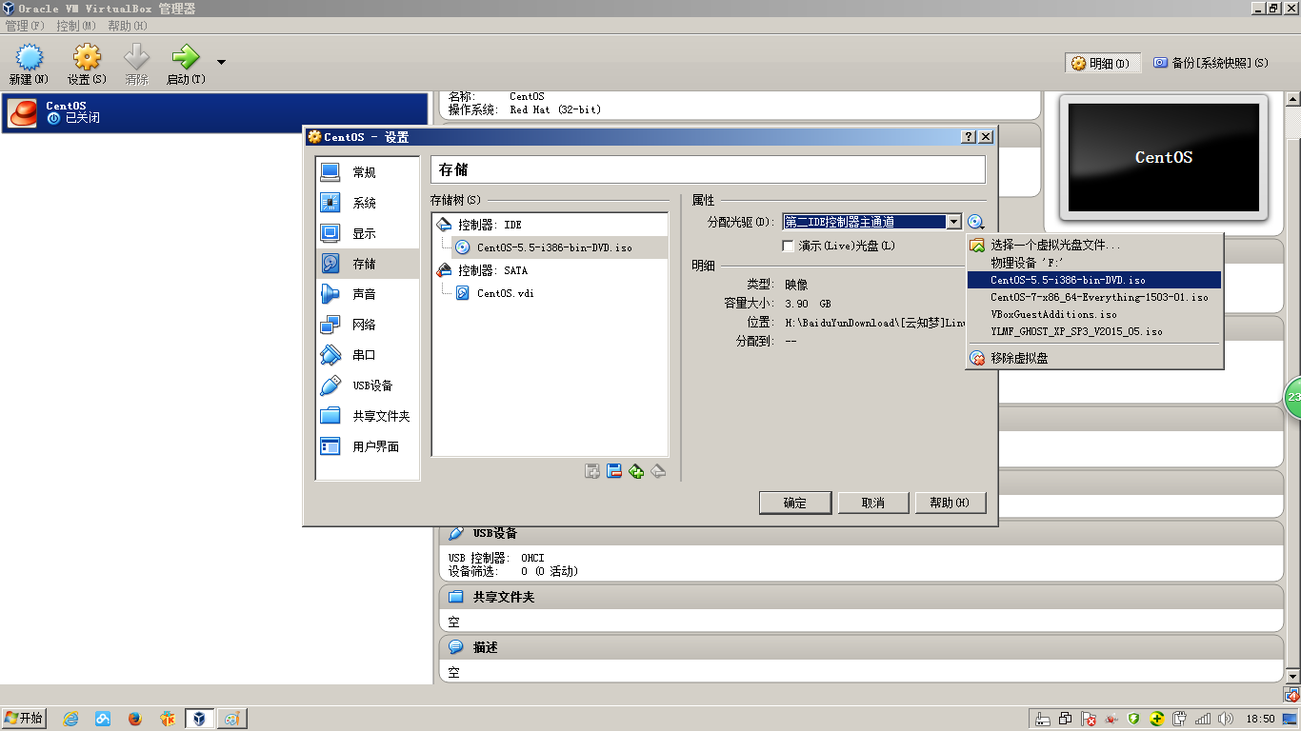Open the 用户界面 (User interface) settings page
This screenshot has width=1301, height=731.
[368, 446]
